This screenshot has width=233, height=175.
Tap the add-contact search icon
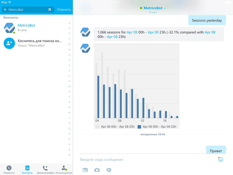point(9,43)
